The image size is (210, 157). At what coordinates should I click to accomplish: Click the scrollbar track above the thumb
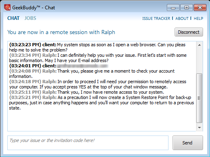199,61
